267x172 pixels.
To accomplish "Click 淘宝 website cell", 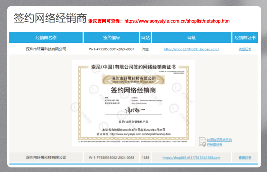I will (145, 49).
